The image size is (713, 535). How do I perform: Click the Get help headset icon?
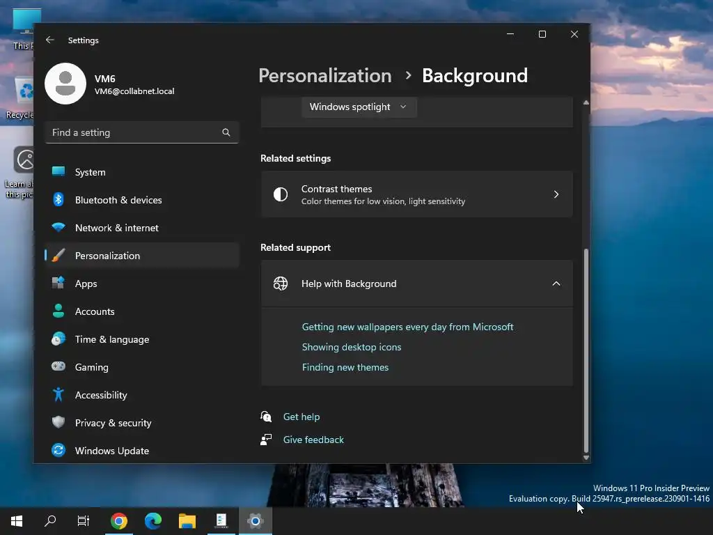[266, 417]
